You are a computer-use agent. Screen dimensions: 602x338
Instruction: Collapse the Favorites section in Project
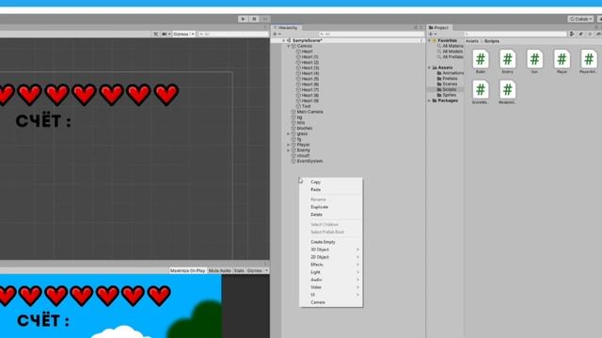pyautogui.click(x=429, y=40)
